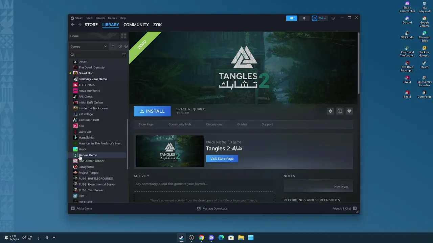Open the Windows Start button
Screen dimensions: 433x243
251,238
